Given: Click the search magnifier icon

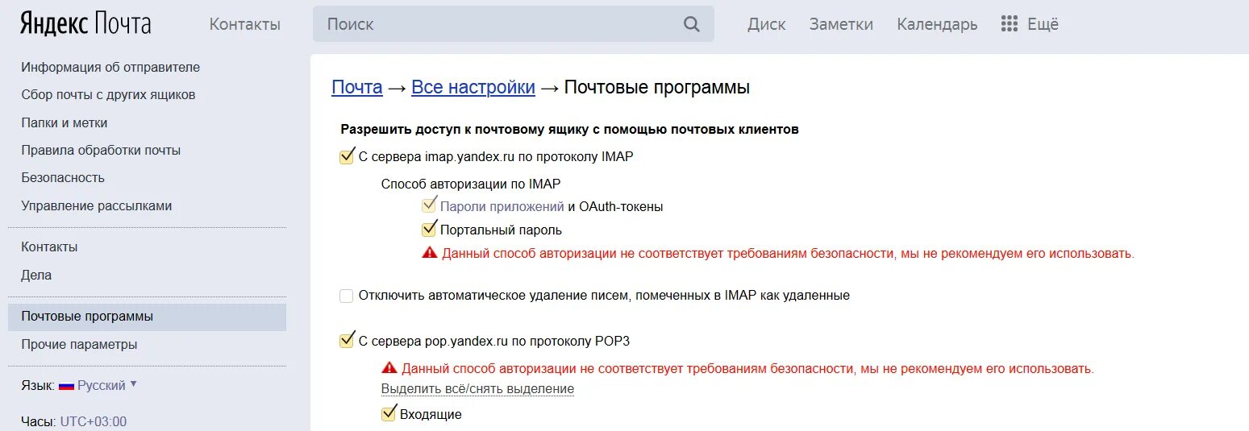Looking at the screenshot, I should [692, 24].
